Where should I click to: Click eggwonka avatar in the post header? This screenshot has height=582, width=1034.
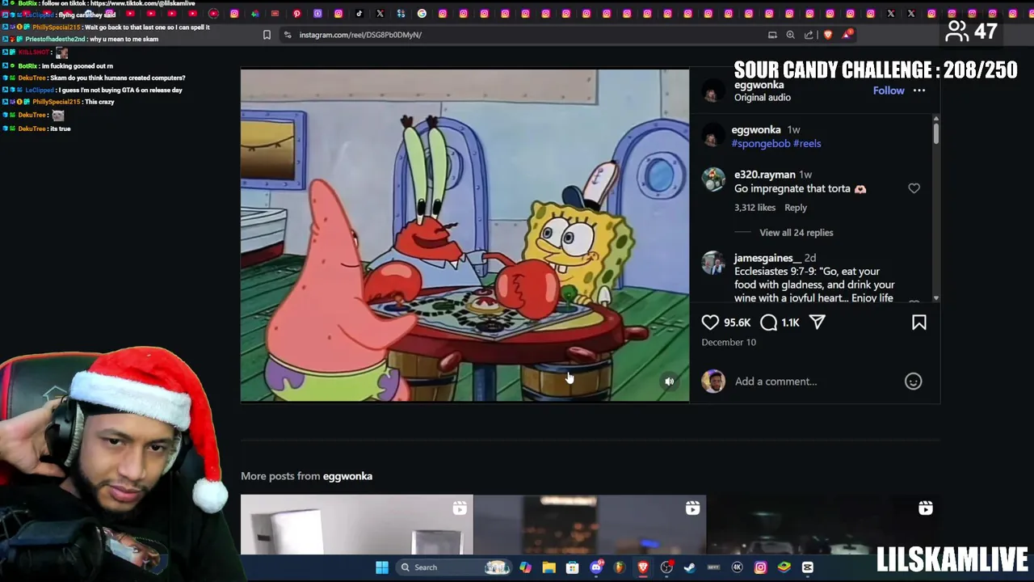[712, 91]
